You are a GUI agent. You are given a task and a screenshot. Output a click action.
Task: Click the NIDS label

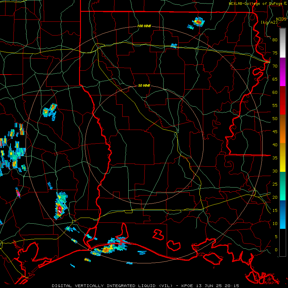tap(281, 19)
